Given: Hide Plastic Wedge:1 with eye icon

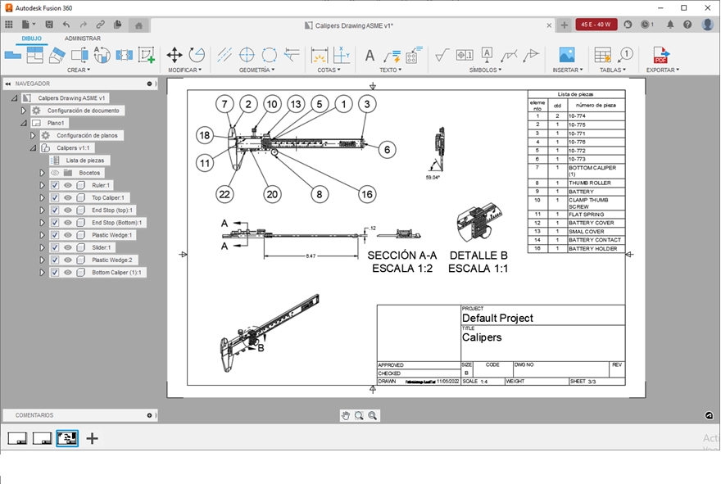Looking at the screenshot, I should click(x=67, y=235).
